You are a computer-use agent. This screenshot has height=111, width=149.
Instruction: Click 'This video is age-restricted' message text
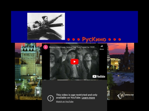pos(77,96)
